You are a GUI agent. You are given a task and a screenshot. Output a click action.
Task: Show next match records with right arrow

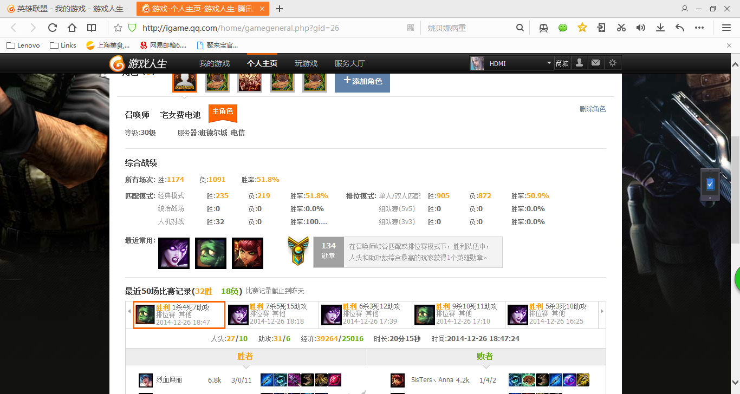click(x=601, y=311)
